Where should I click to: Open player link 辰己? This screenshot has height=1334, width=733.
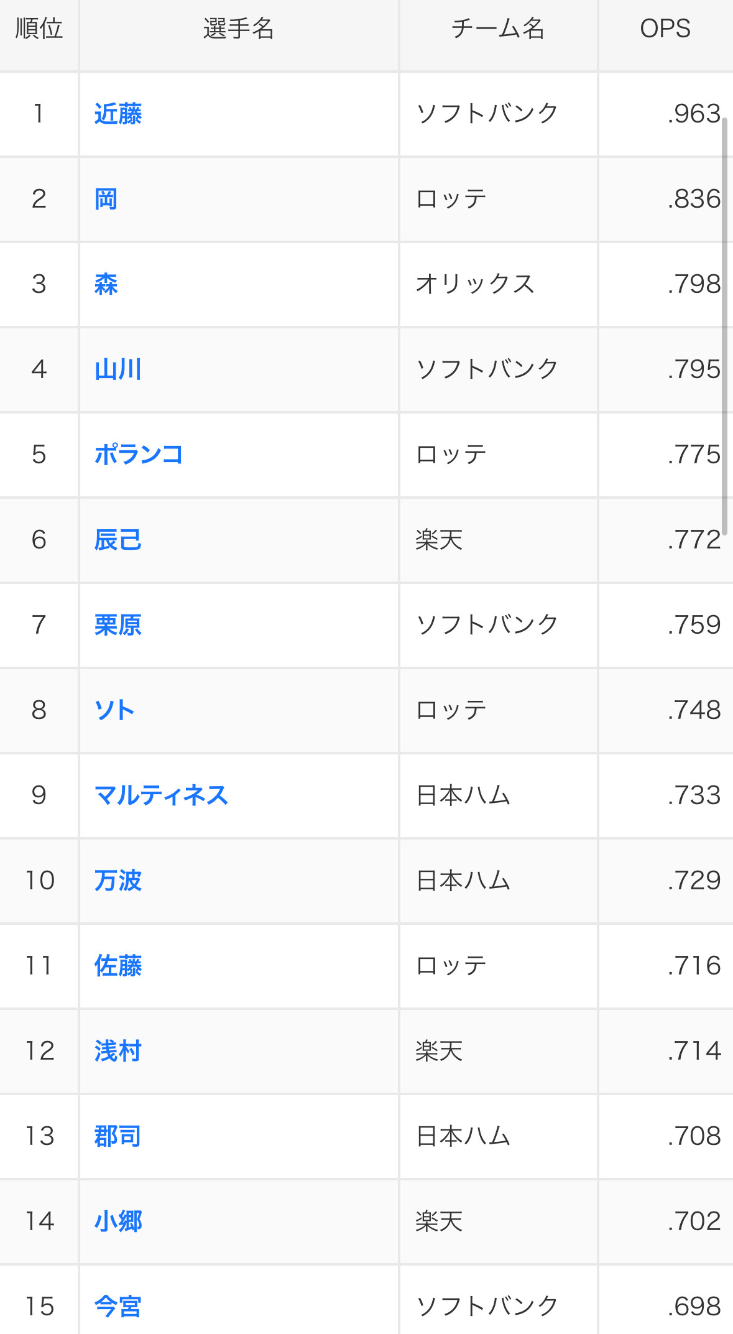[x=118, y=540]
